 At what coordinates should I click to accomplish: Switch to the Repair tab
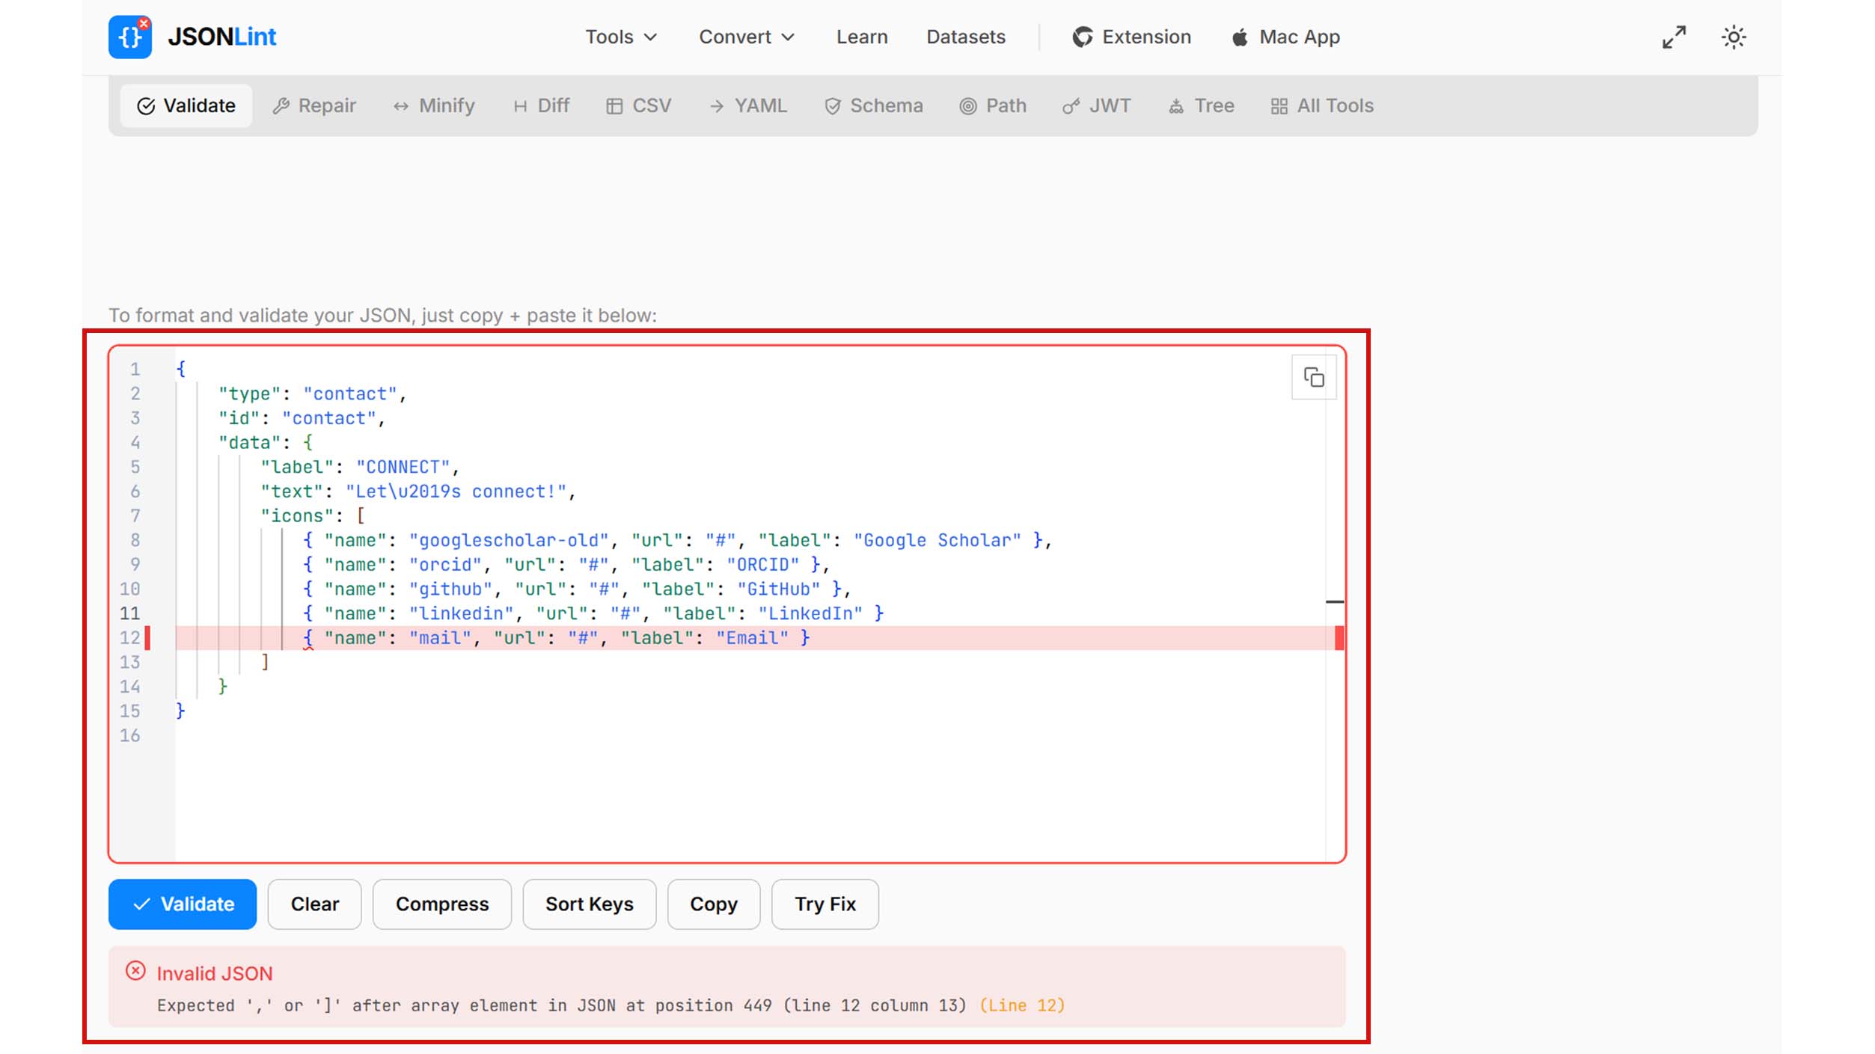314,105
